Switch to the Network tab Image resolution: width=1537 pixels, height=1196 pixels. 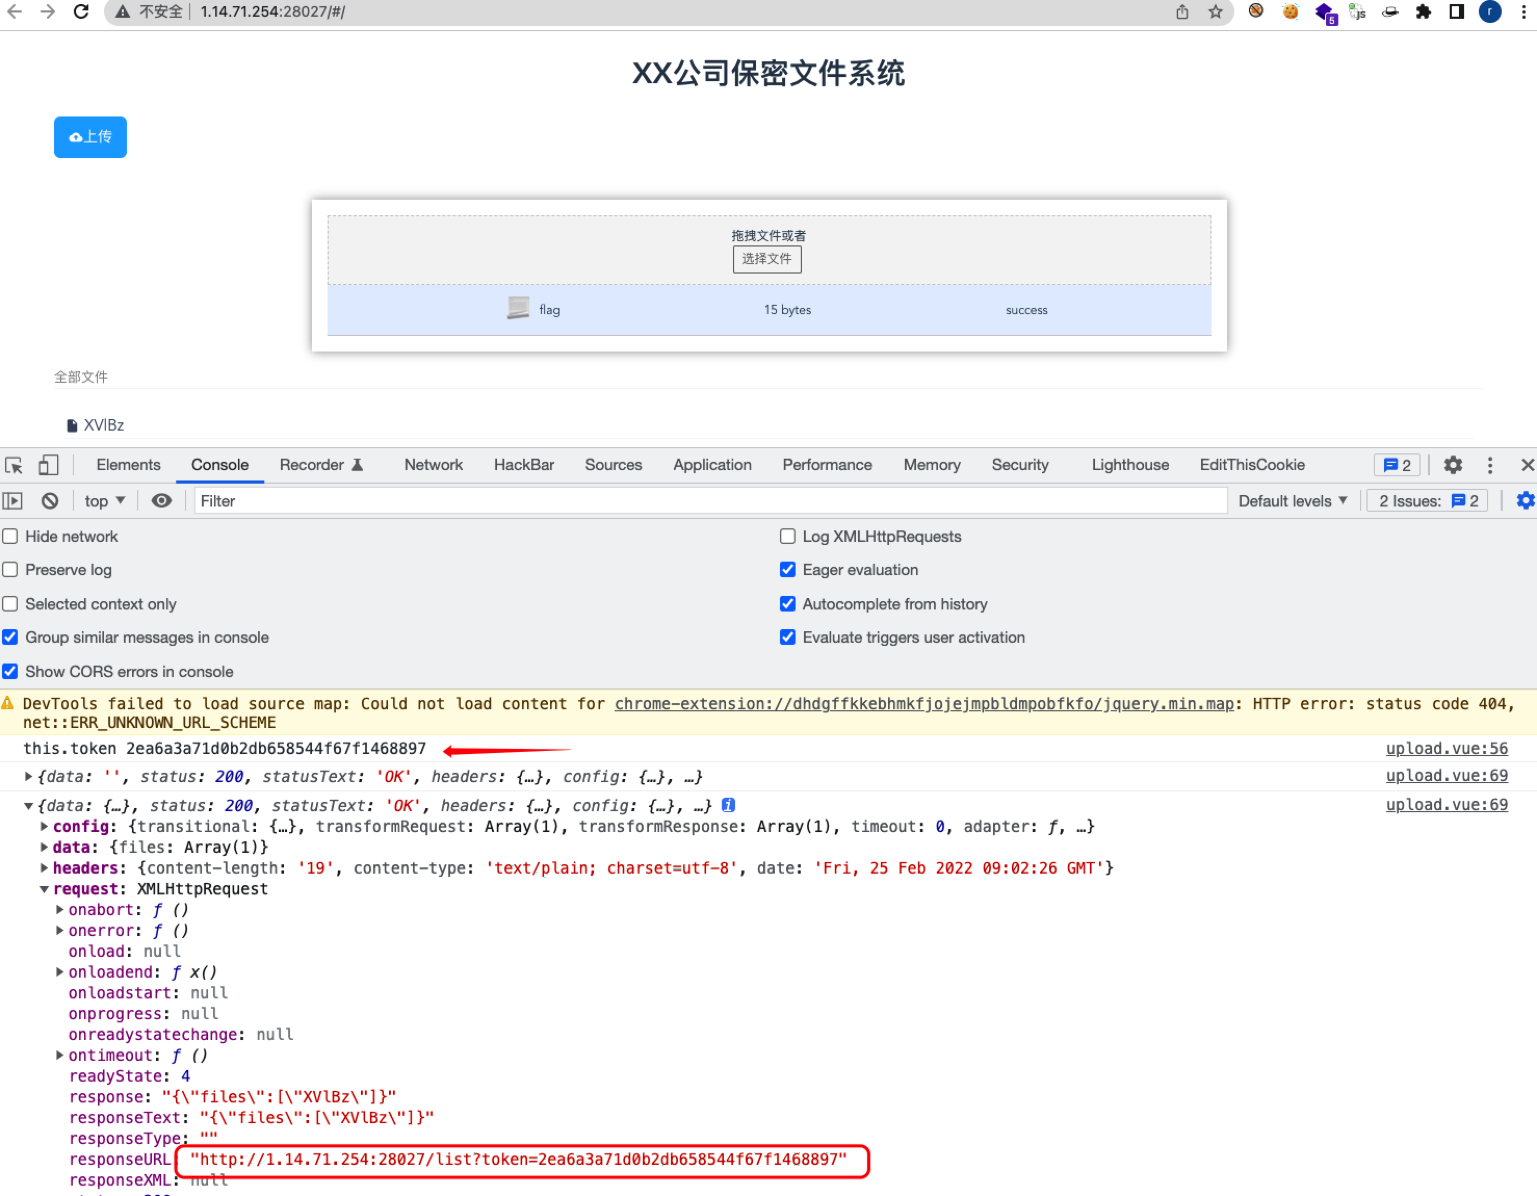433,464
